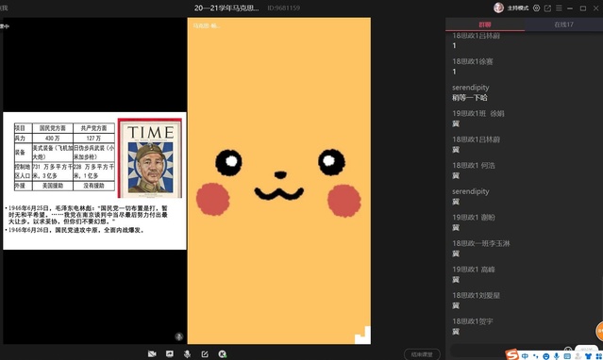Open the Sogou toolbox grid icon

(598, 356)
